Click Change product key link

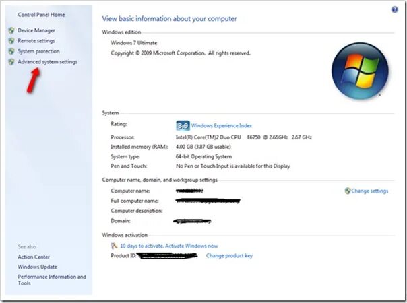[x=229, y=256]
